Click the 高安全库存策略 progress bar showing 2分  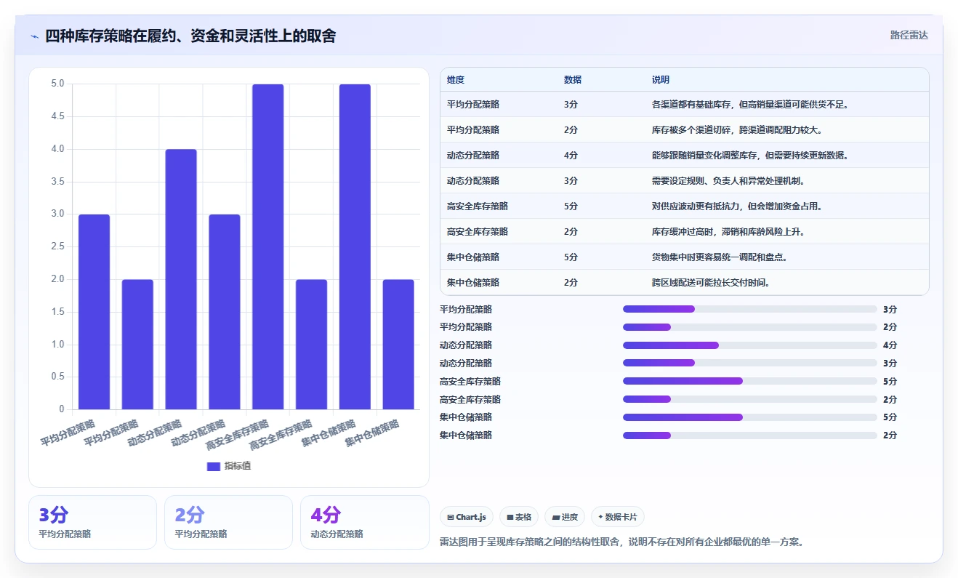click(750, 399)
